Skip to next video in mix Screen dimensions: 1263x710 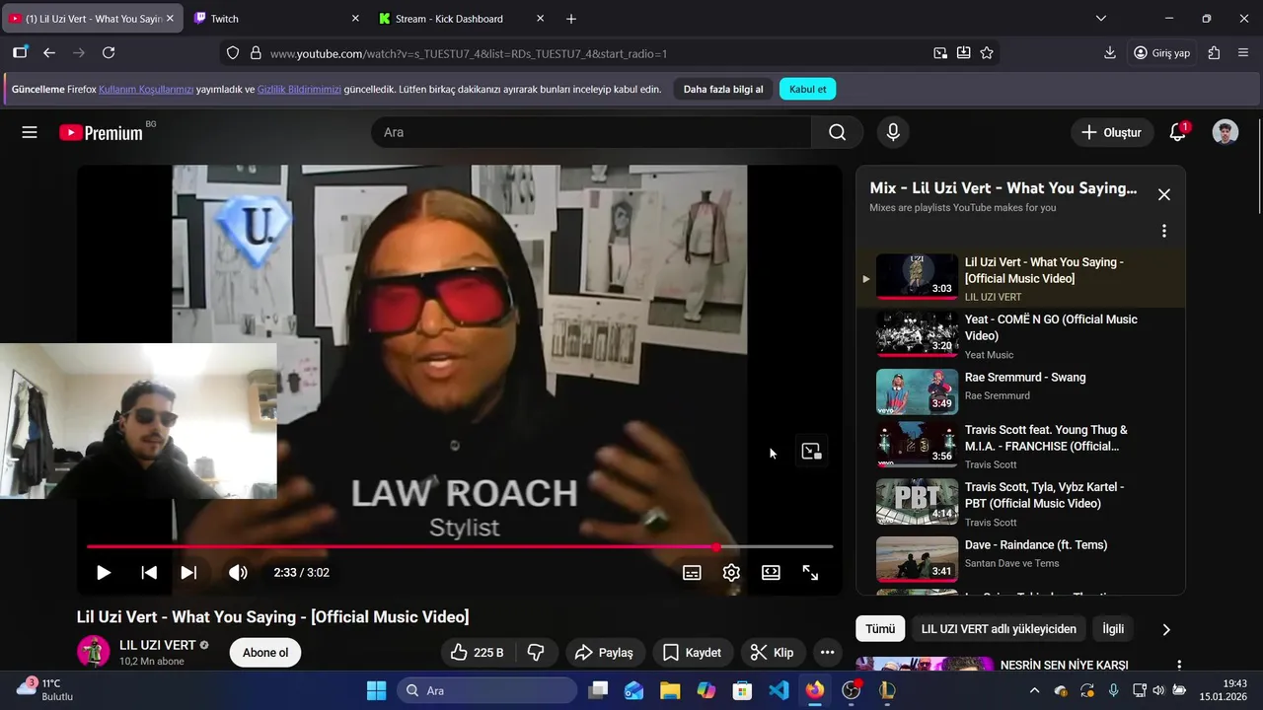tap(188, 572)
